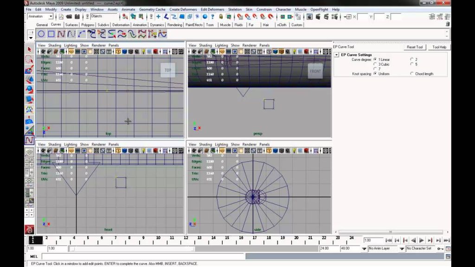The image size is (475, 267).
Task: Collapse the EP Curve Settings section
Action: tap(337, 55)
